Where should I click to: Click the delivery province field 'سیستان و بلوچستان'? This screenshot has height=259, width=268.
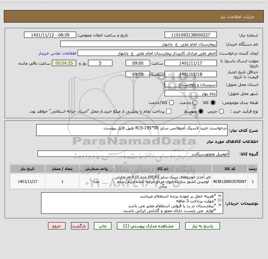point(191,84)
